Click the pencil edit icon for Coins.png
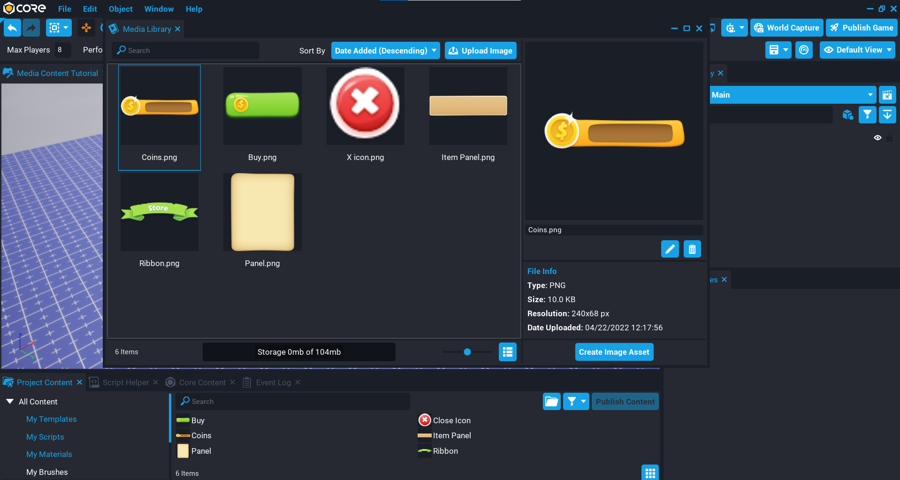This screenshot has width=900, height=480. pos(670,249)
